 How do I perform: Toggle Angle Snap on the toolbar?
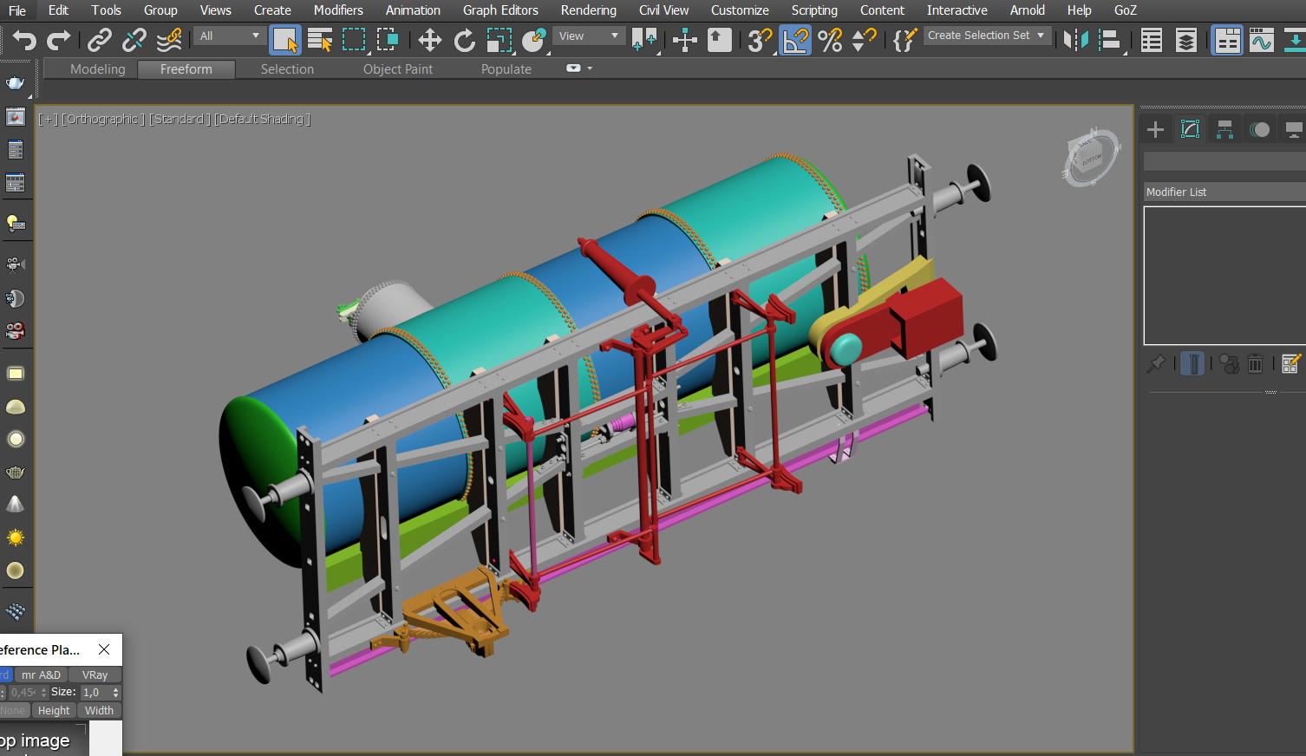794,40
